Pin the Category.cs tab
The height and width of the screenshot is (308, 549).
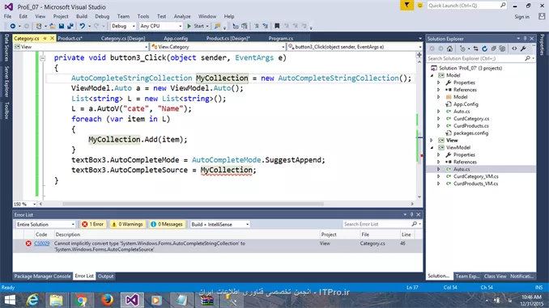pos(45,39)
